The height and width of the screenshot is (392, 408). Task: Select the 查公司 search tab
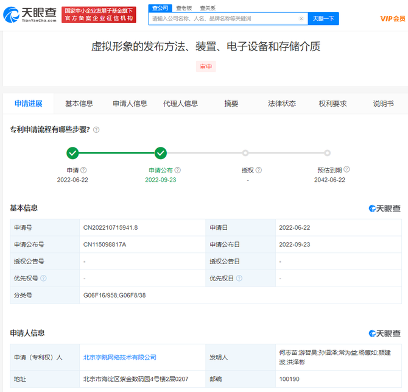pyautogui.click(x=160, y=8)
